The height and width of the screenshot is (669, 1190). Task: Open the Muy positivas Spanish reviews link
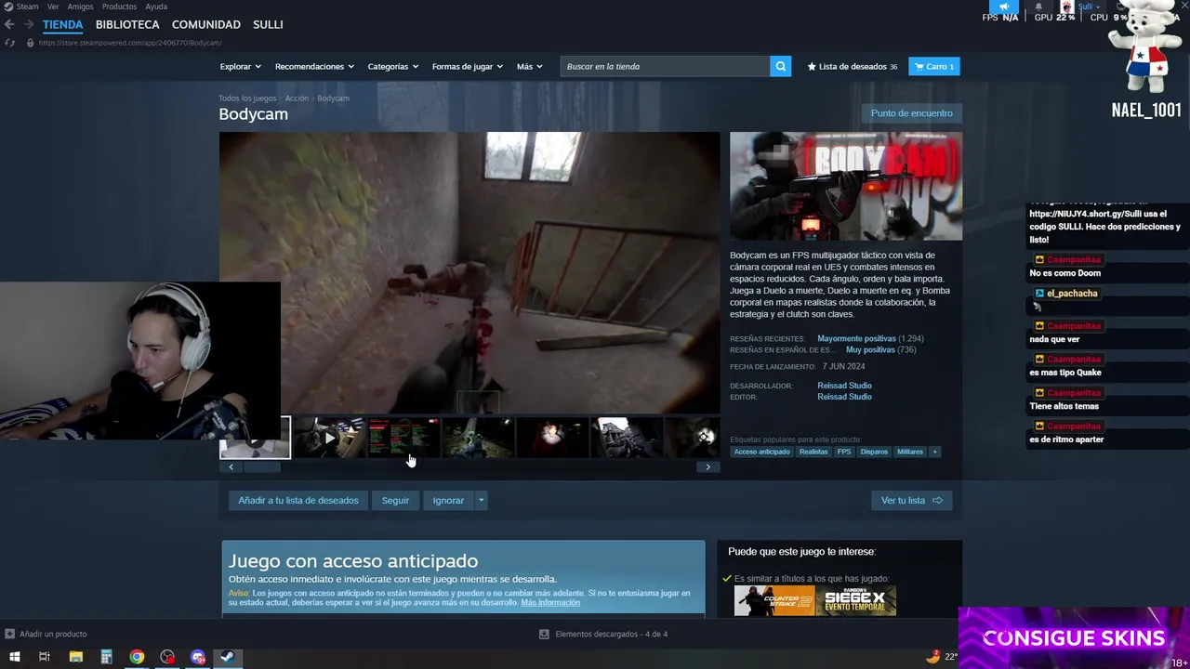(x=870, y=349)
